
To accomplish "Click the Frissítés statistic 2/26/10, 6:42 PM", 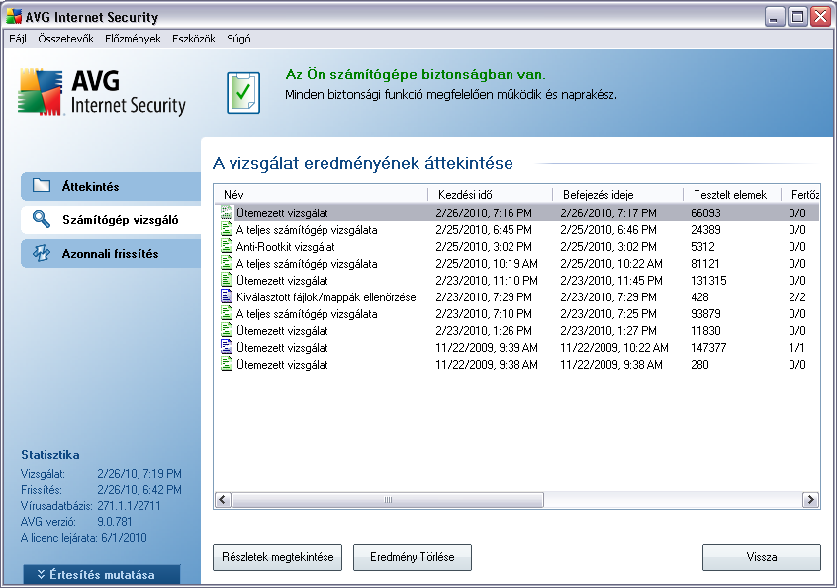I will (x=139, y=490).
